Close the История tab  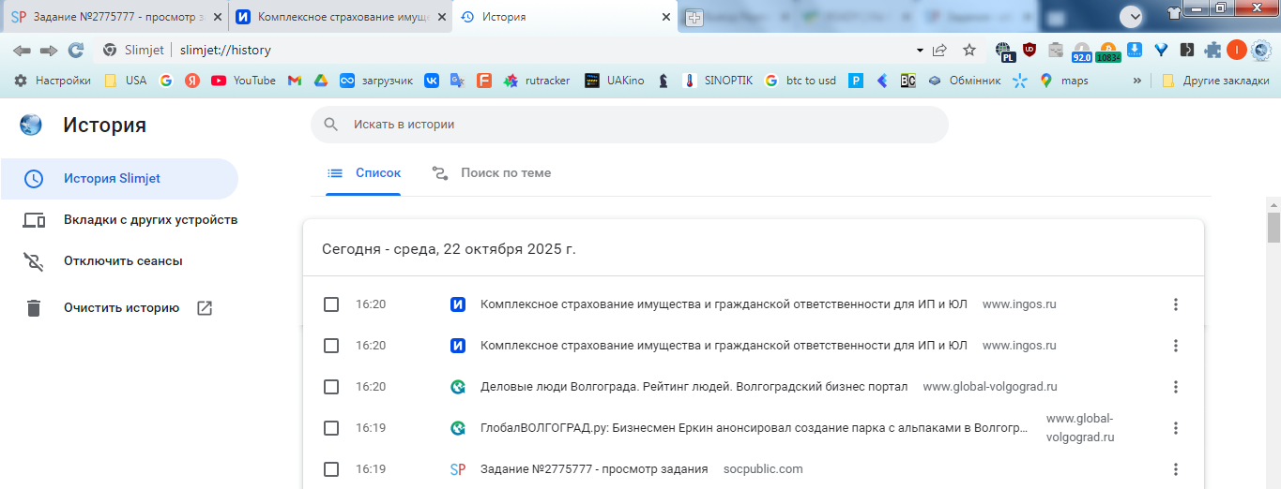666,17
